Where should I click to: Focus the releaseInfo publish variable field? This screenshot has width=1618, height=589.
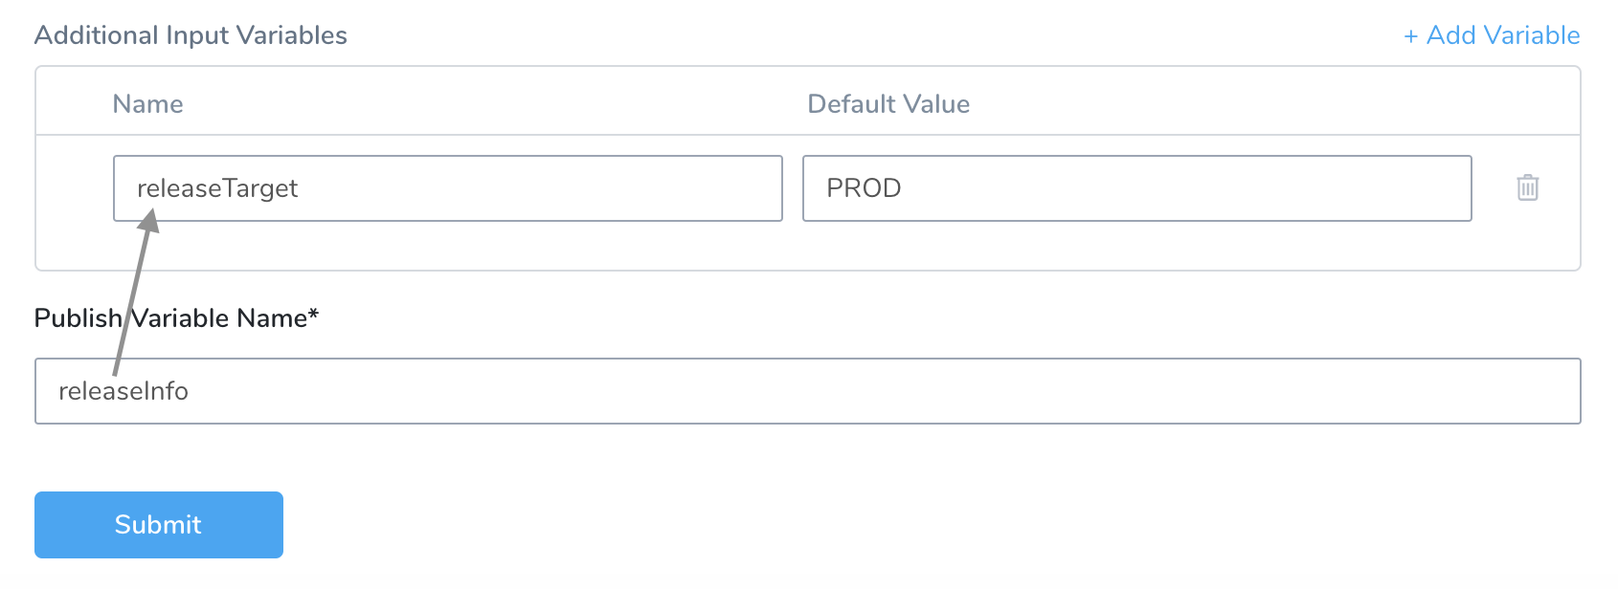pos(807,391)
